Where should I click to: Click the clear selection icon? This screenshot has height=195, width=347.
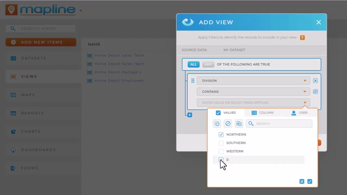[228, 123]
